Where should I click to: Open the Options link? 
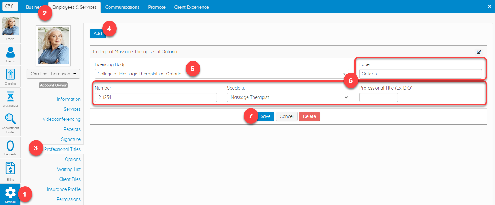tap(73, 159)
